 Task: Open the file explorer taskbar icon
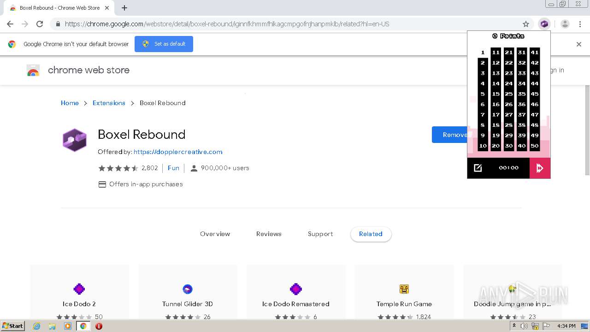pyautogui.click(x=52, y=326)
